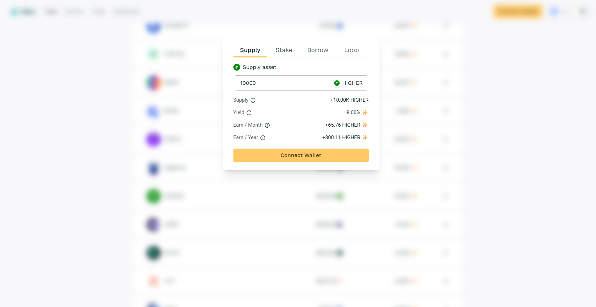Screen dimensions: 596x307
Task: Click the sparkle icon next to +800.11 HIGHER
Action: click(x=365, y=137)
